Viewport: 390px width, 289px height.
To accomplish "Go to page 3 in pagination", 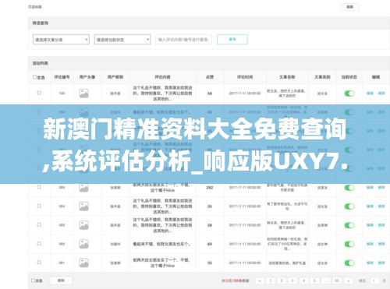I will 292,280.
